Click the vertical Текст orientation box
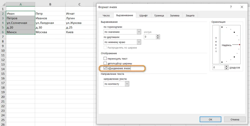 coord(216,45)
